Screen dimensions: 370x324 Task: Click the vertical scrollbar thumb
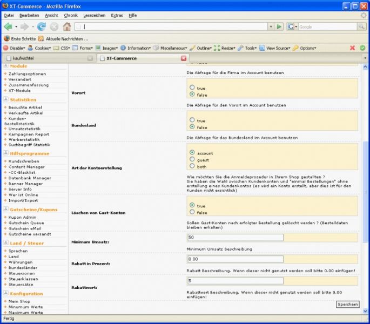[x=365, y=192]
